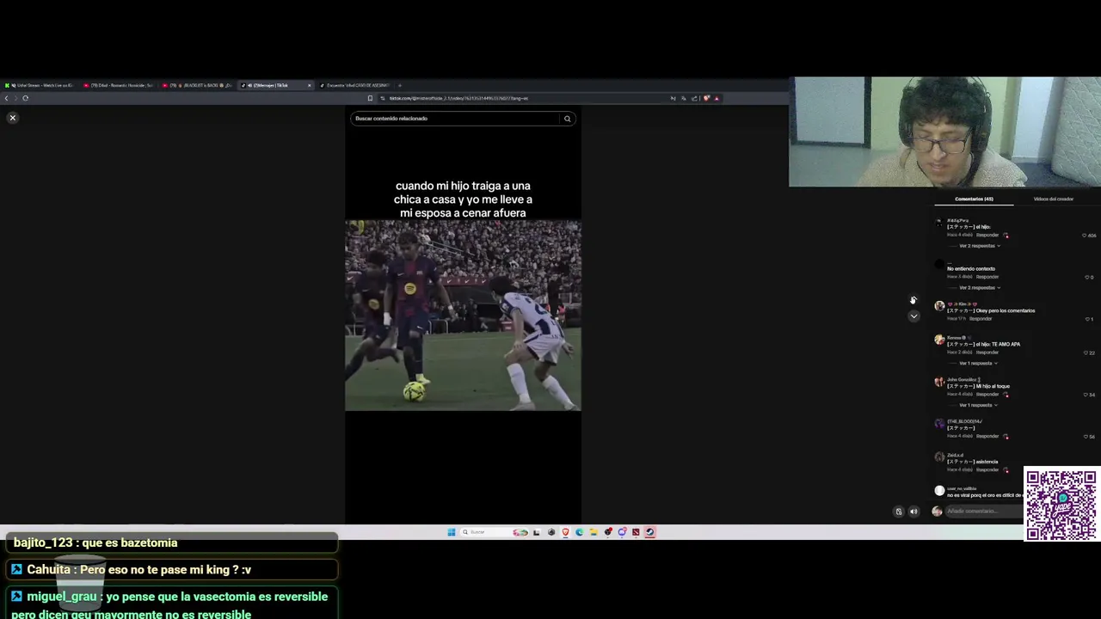Go to previous video with up arrow

[913, 300]
